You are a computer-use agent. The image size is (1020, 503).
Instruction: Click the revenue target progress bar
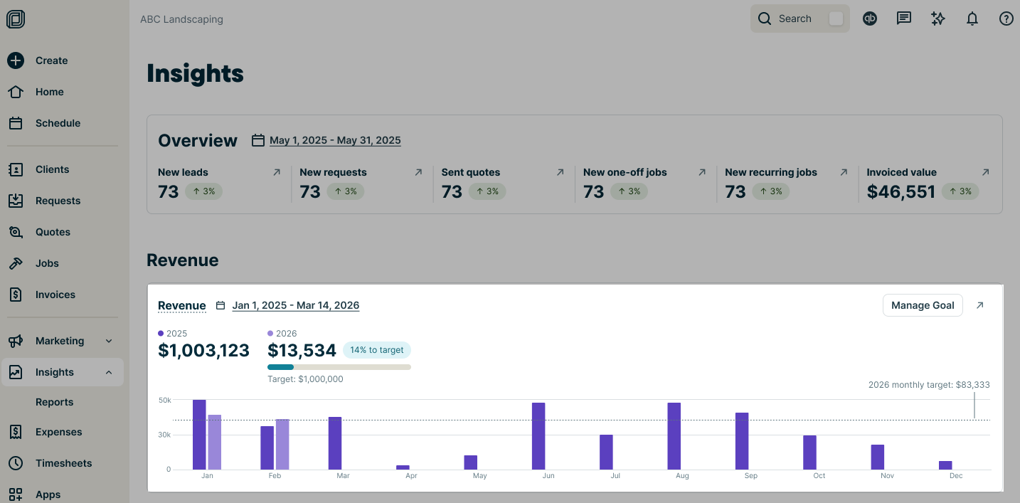tap(339, 366)
